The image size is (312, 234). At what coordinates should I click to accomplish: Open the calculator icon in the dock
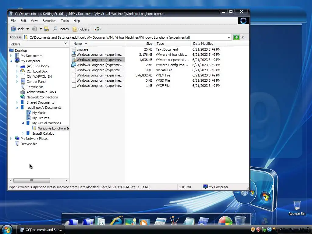click(x=160, y=221)
